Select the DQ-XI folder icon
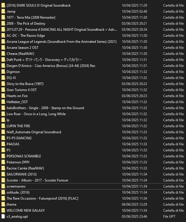Image resolution: width=186 pixels, height=222 pixels. (x=3, y=78)
